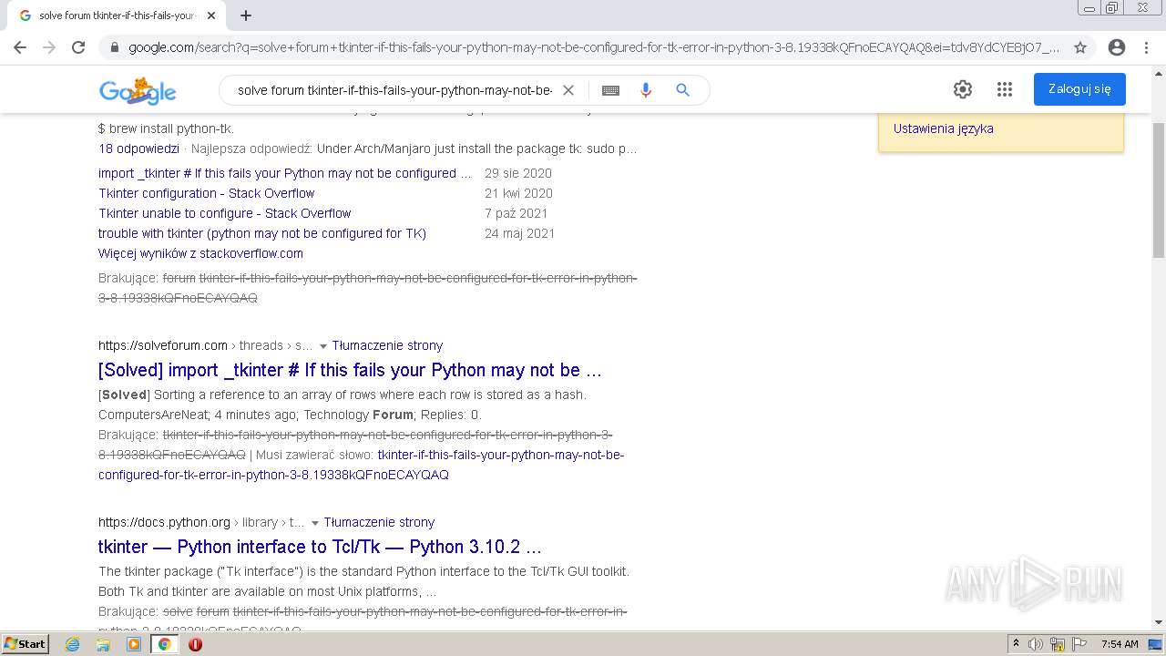This screenshot has height=656, width=1166.
Task: Click the forward navigation arrow
Action: [49, 47]
